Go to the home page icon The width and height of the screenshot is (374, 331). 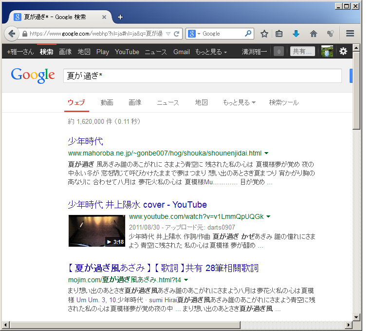[314, 34]
